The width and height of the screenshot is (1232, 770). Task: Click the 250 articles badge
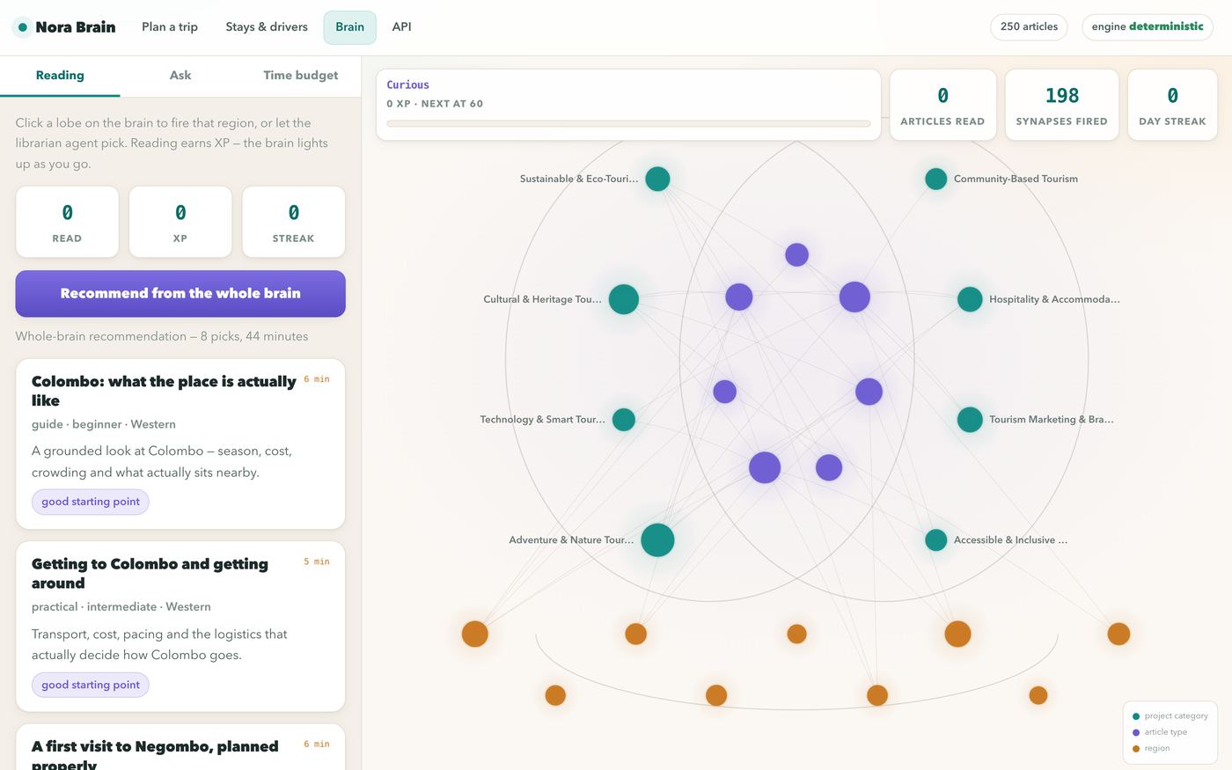tap(1029, 26)
